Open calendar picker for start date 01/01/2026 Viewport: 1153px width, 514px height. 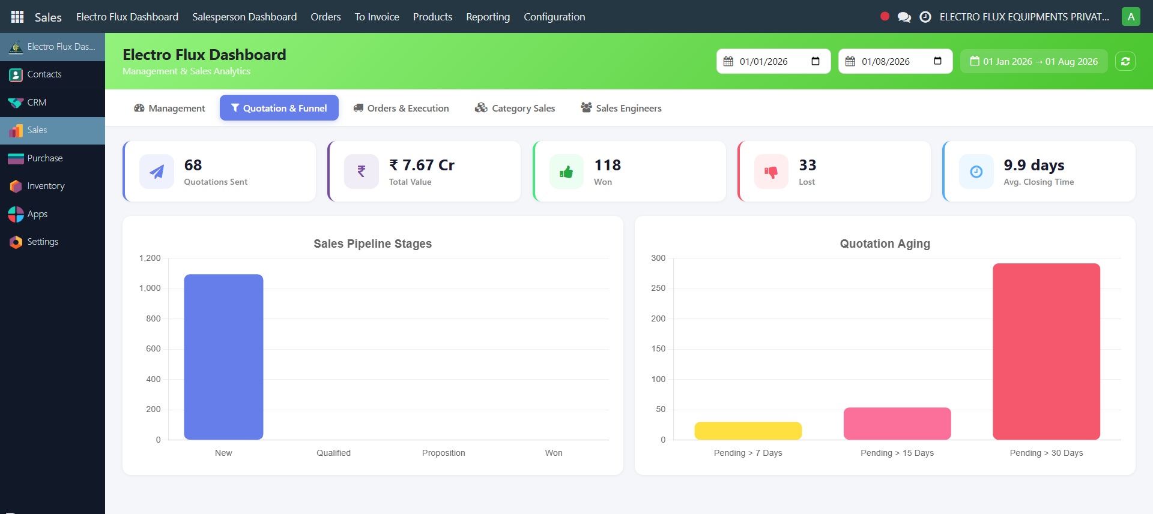pyautogui.click(x=816, y=61)
